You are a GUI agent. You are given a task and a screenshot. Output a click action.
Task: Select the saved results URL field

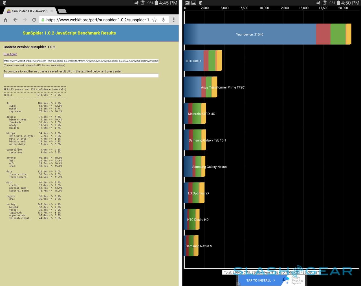tap(81, 61)
